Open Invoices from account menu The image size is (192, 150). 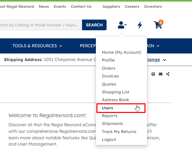point(110,76)
